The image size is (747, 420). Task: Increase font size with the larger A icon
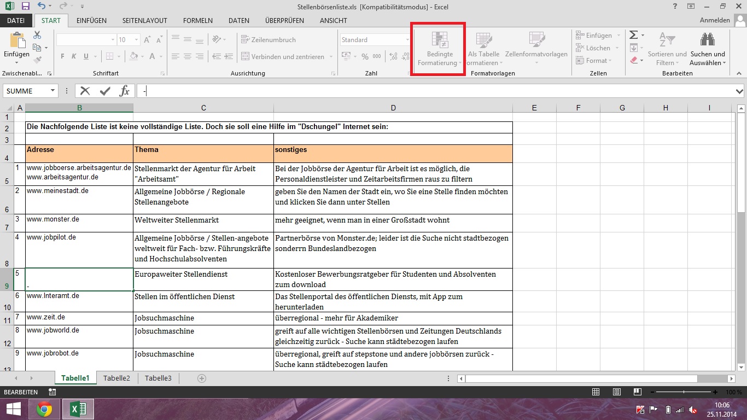coord(148,40)
